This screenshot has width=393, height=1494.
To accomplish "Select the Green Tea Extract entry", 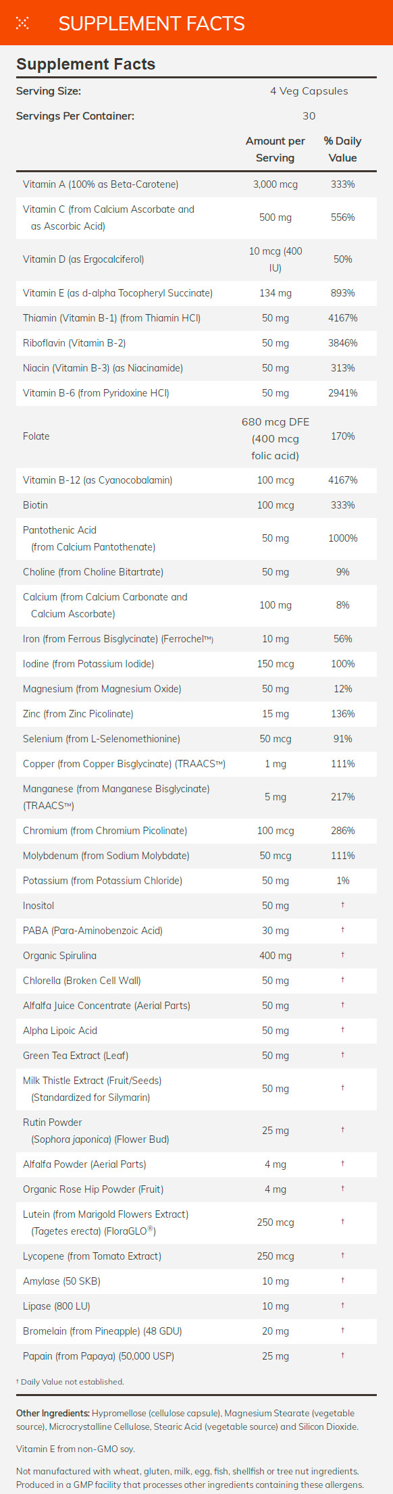I will [76, 1056].
